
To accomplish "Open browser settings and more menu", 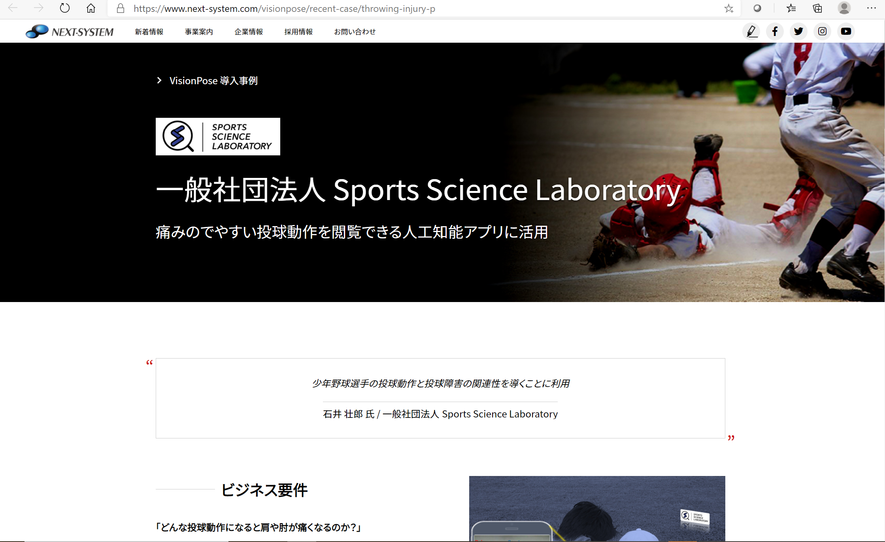I will click(x=871, y=8).
